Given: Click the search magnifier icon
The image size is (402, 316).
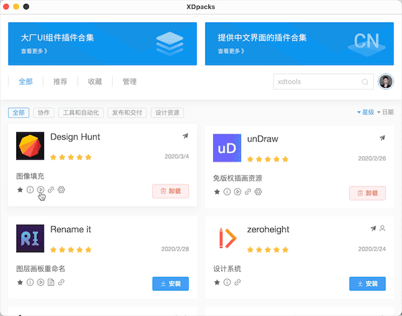Looking at the screenshot, I should coord(365,82).
